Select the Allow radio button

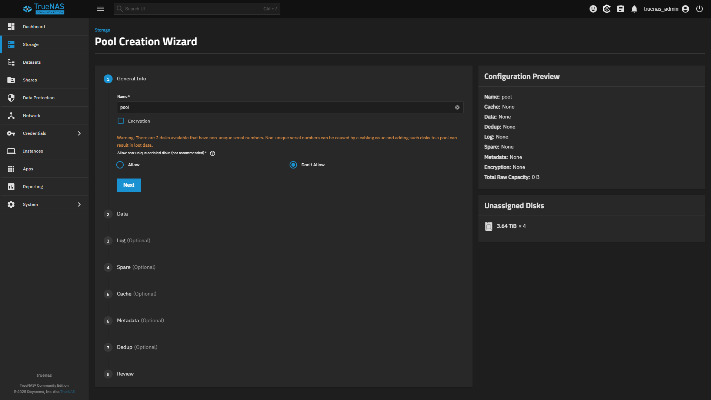click(x=120, y=165)
